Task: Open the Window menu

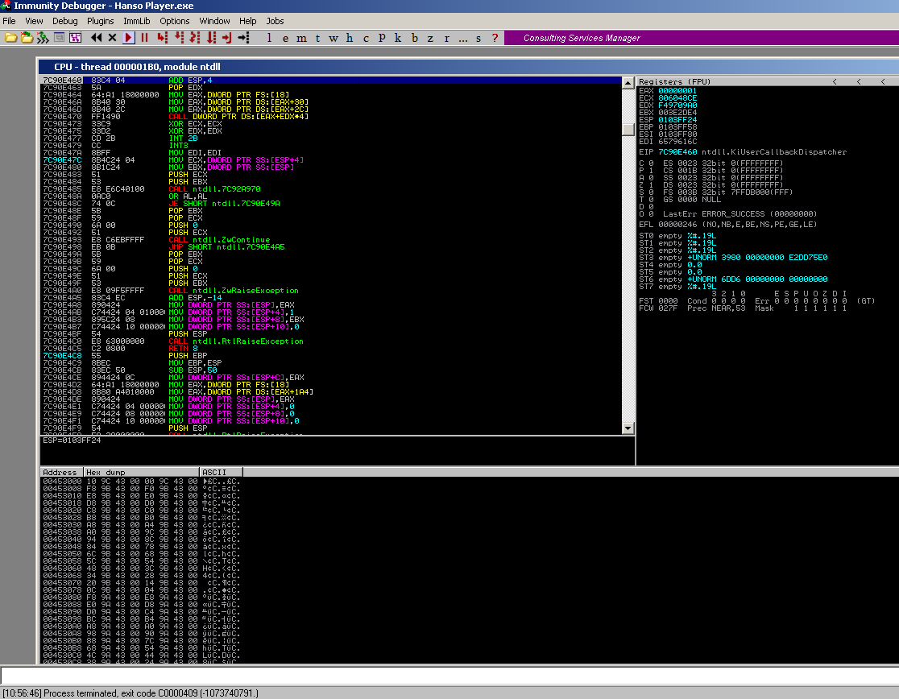Action: (214, 21)
